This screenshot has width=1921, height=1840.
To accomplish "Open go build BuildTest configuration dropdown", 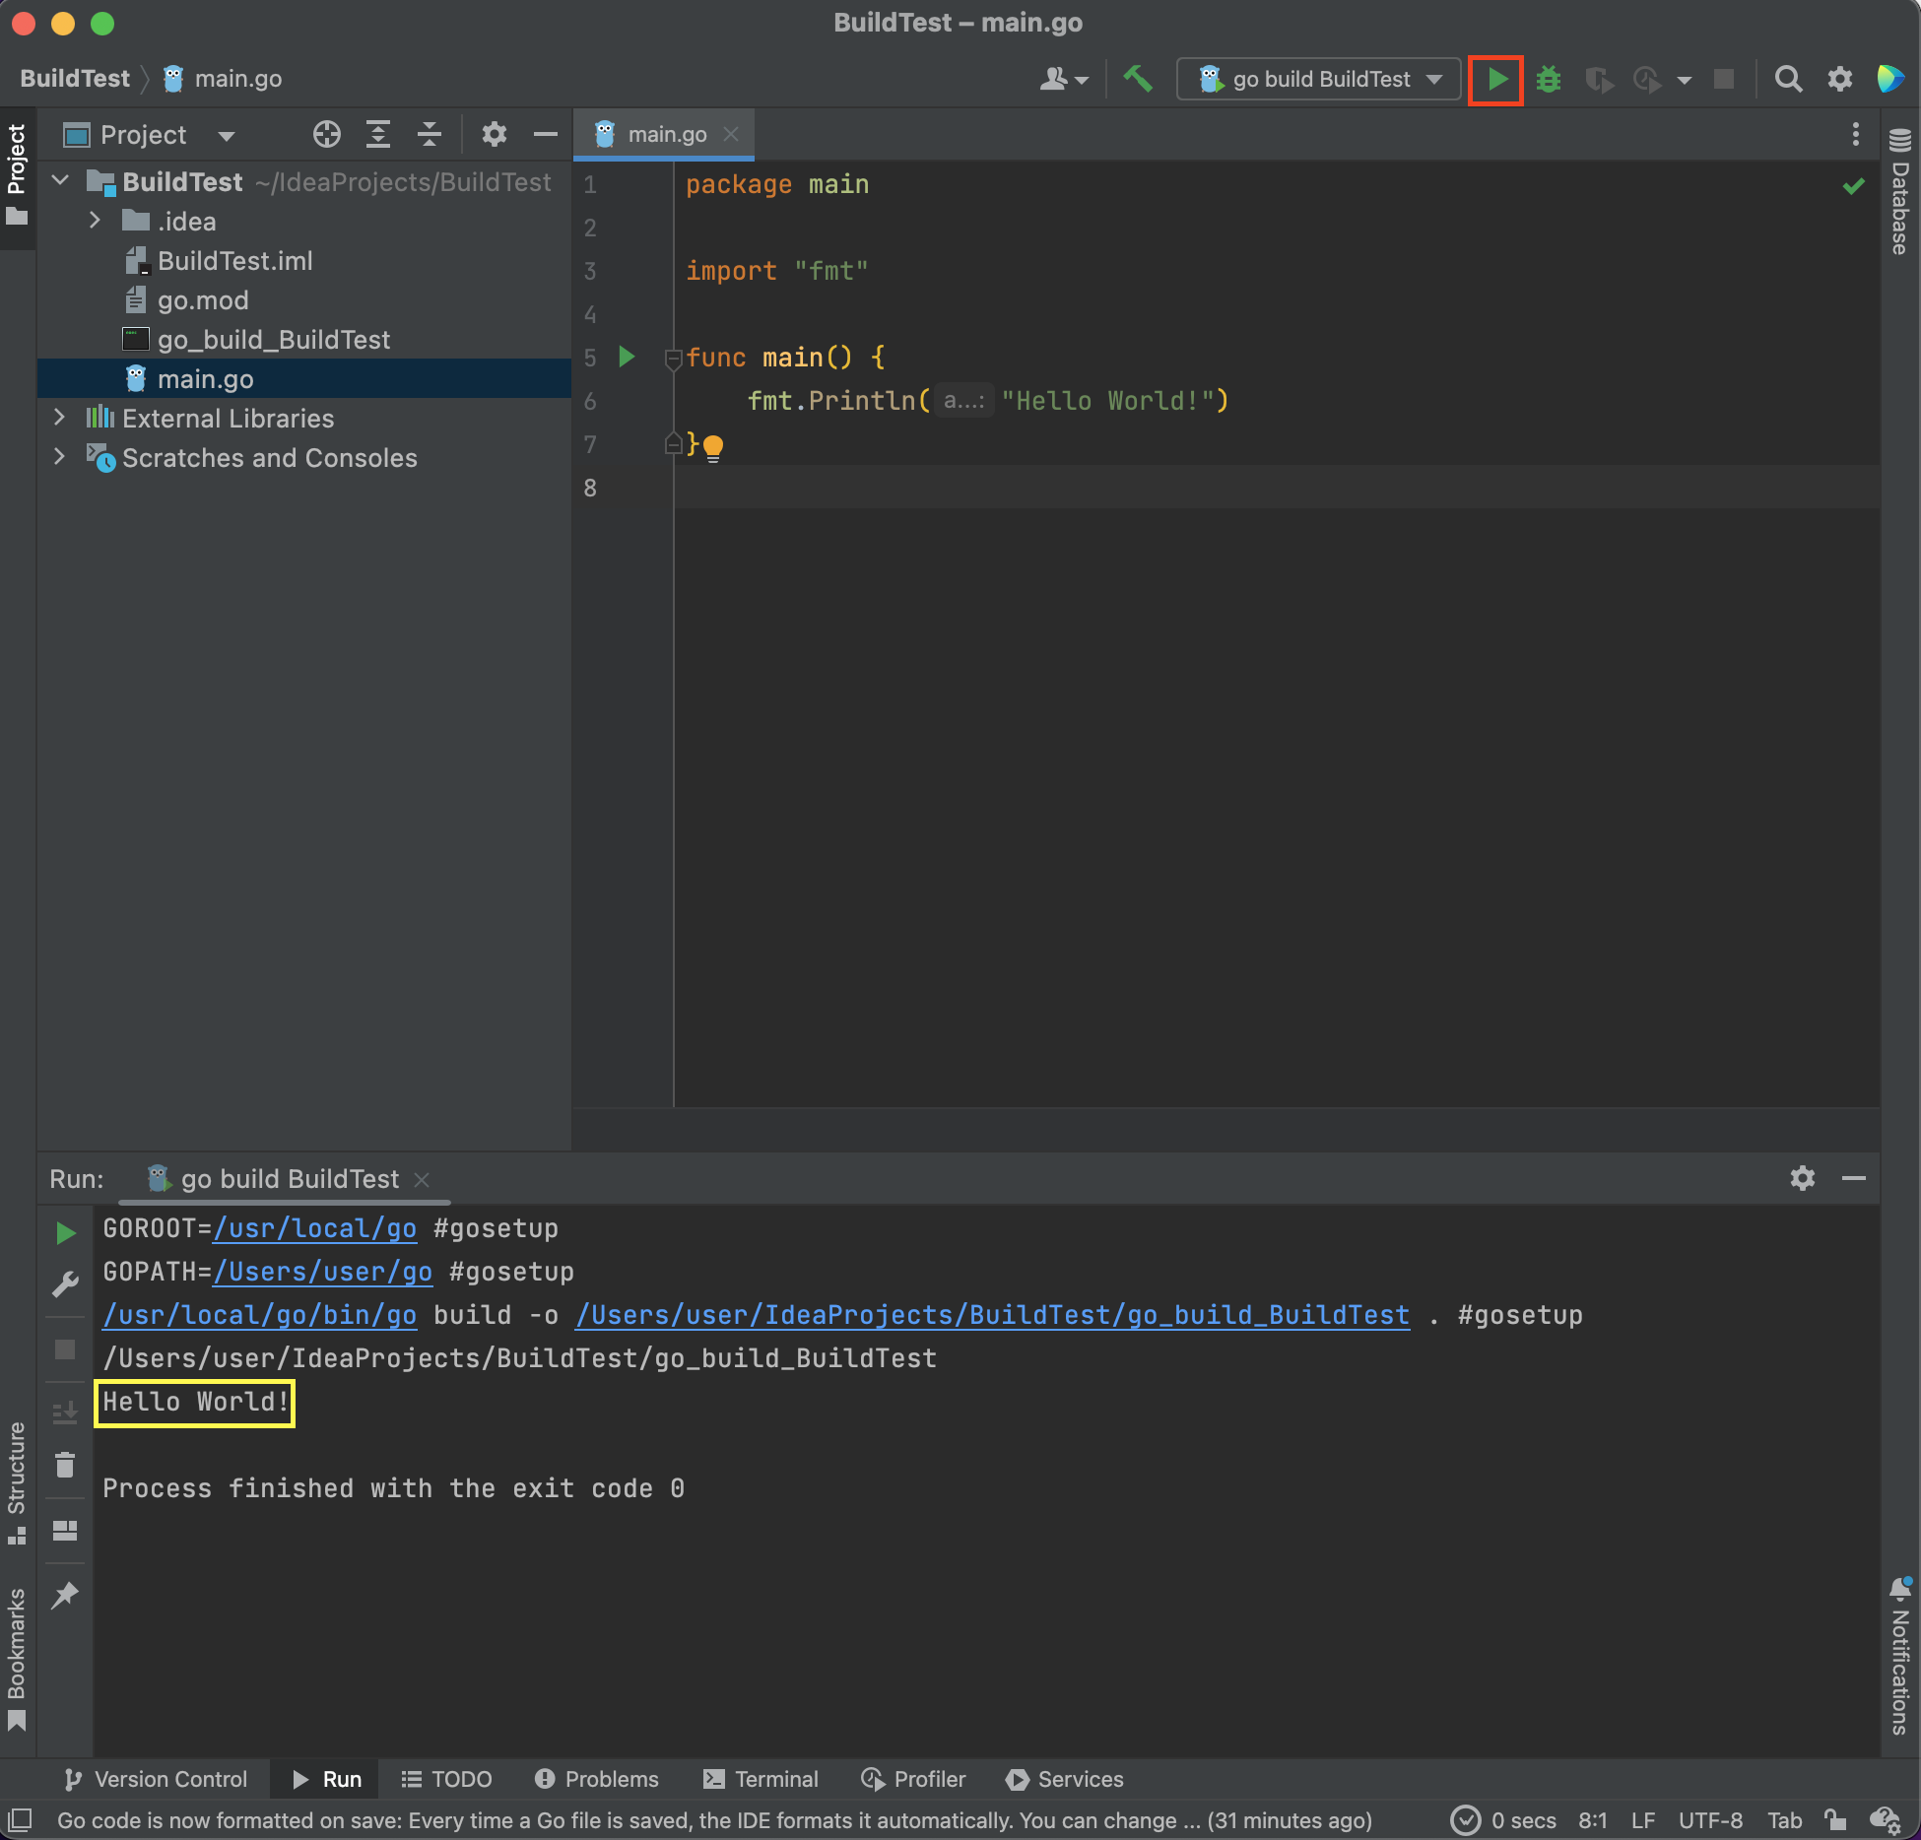I will 1320,80.
